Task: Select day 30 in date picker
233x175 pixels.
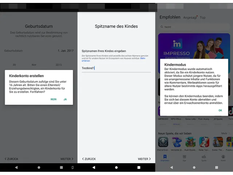Action: (14, 65)
